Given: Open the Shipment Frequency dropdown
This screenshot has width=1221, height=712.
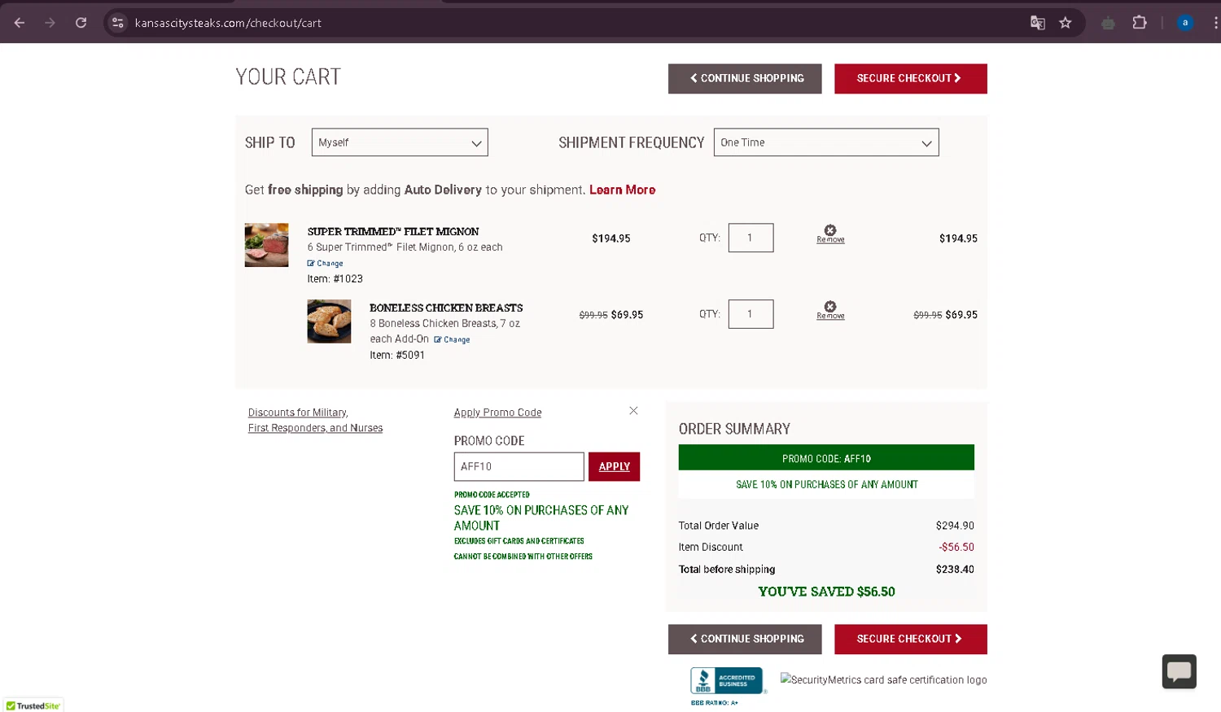Looking at the screenshot, I should (826, 142).
